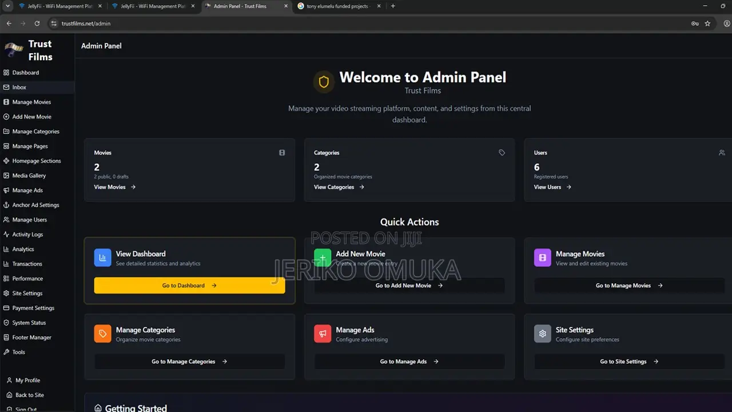The width and height of the screenshot is (732, 412).
Task: Click the Go to Manage Ads button
Action: click(409, 362)
